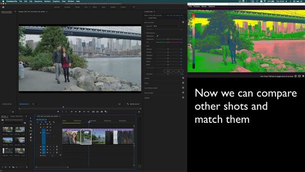Open workspace overflow chevron menu
The width and height of the screenshot is (305, 172).
pyautogui.click(x=133, y=7)
